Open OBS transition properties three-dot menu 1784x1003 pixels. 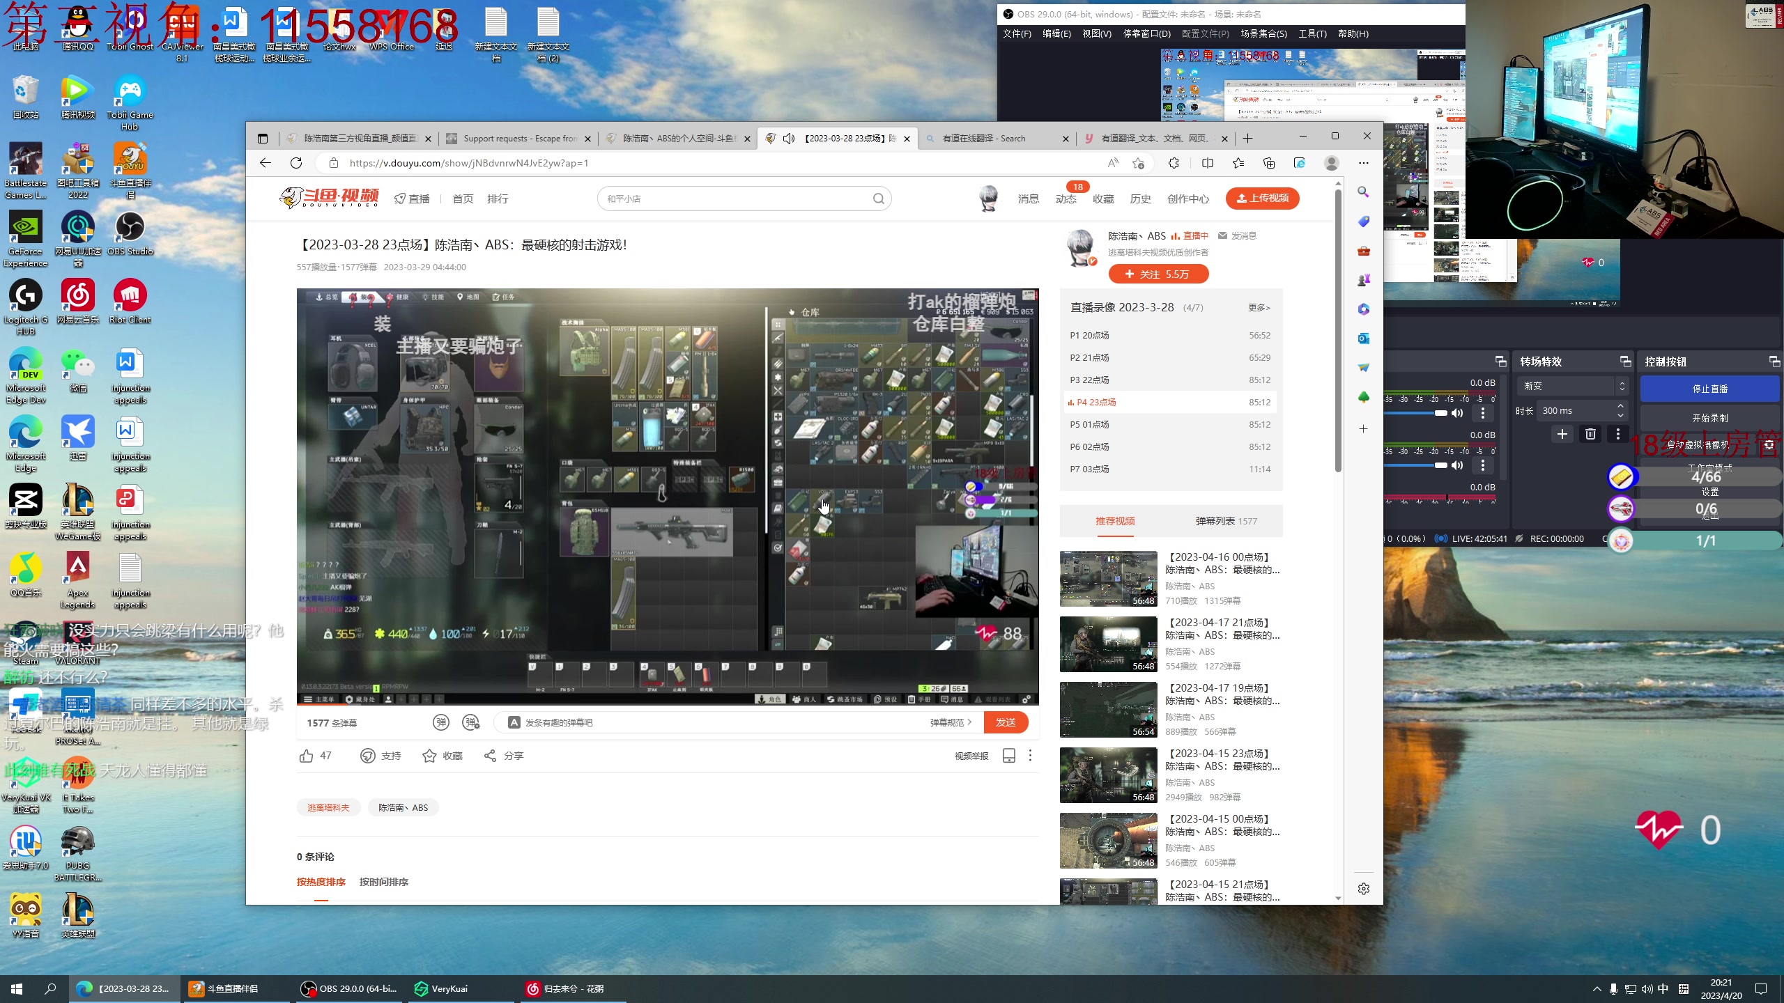[x=1618, y=434]
